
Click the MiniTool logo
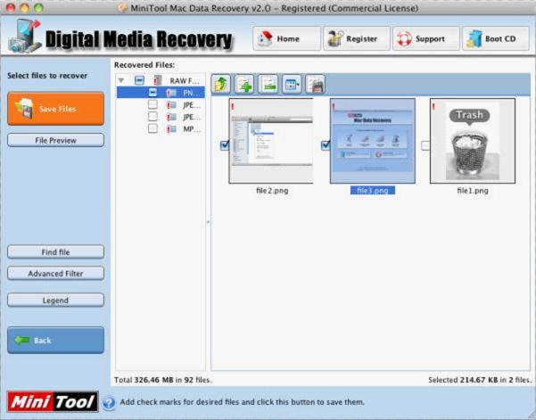tap(53, 401)
